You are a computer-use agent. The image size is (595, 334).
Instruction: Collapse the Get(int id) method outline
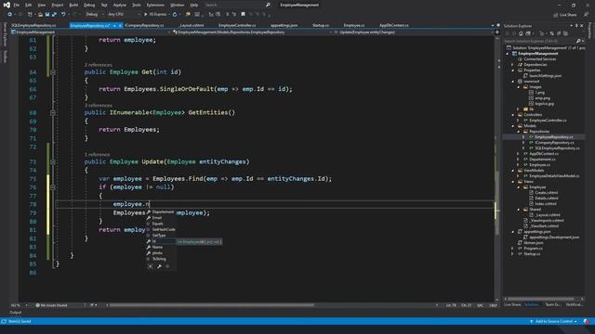[x=53, y=72]
